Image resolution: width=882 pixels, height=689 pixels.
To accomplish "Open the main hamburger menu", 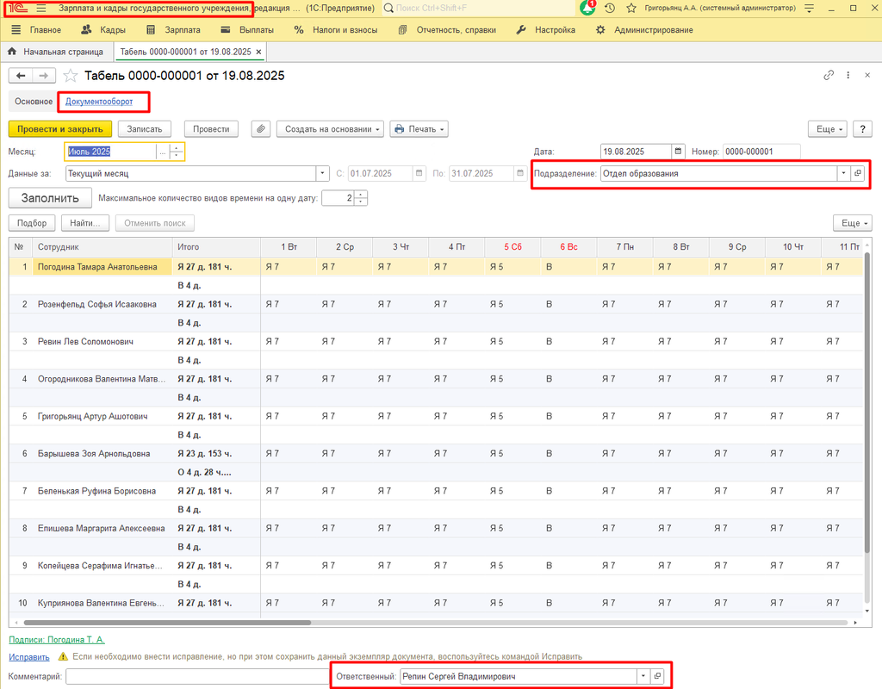I will pos(41,8).
